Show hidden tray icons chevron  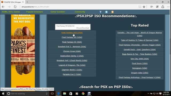148,94
